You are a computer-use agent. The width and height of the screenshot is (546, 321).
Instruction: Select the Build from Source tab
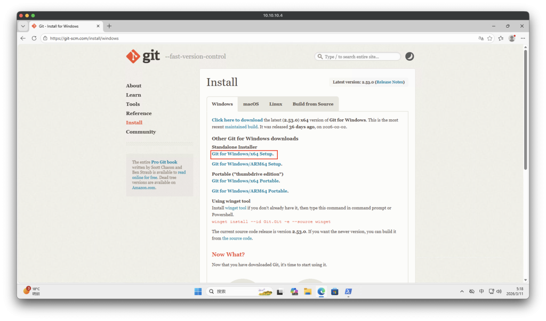click(312, 104)
